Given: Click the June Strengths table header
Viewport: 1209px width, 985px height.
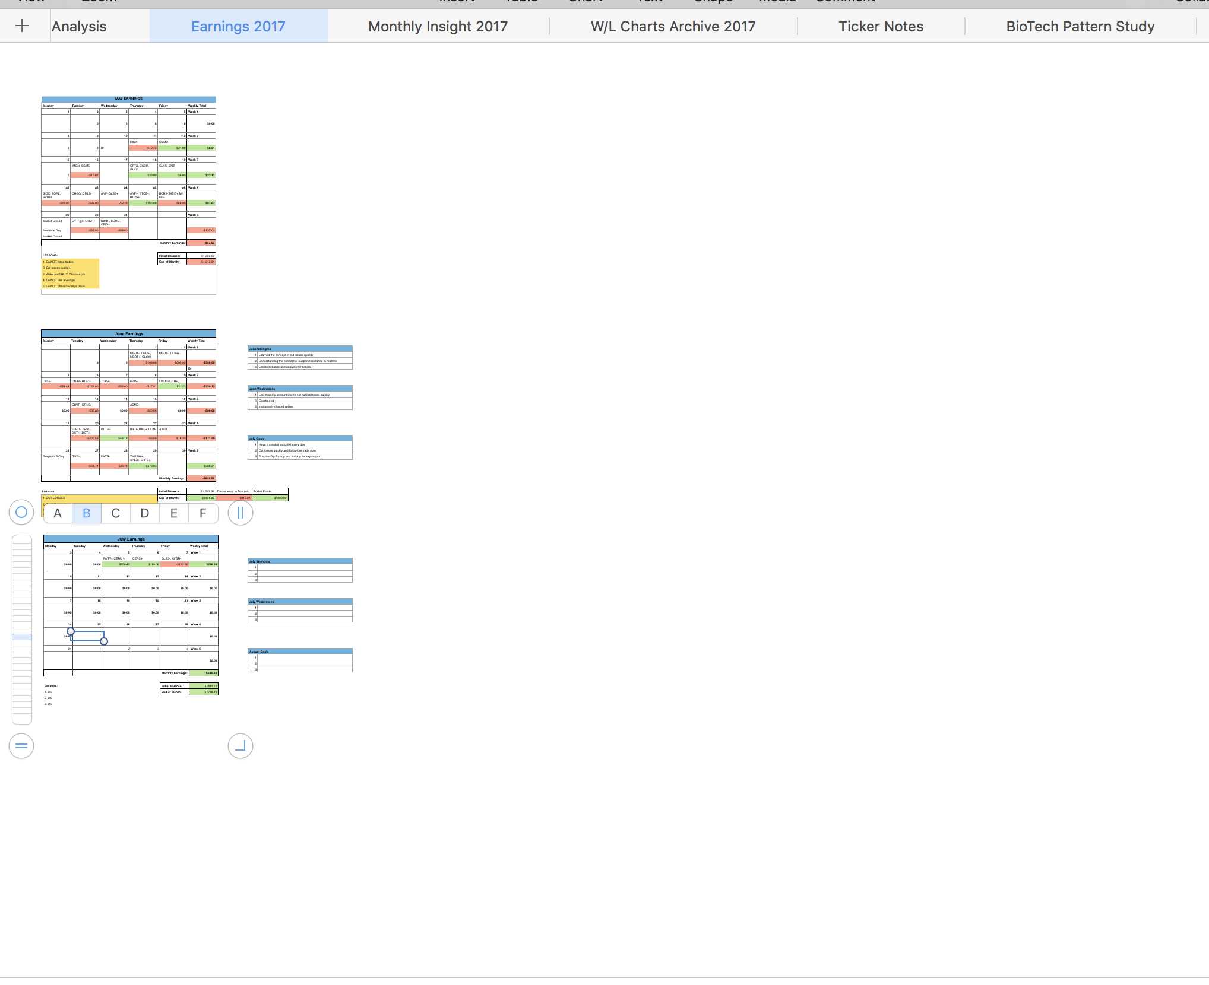Looking at the screenshot, I should 300,349.
